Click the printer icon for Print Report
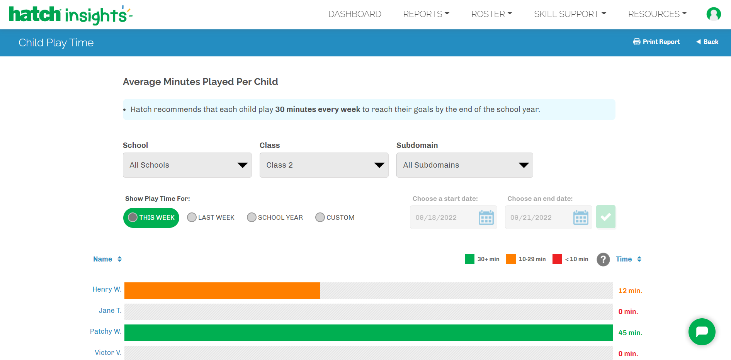 (x=636, y=42)
